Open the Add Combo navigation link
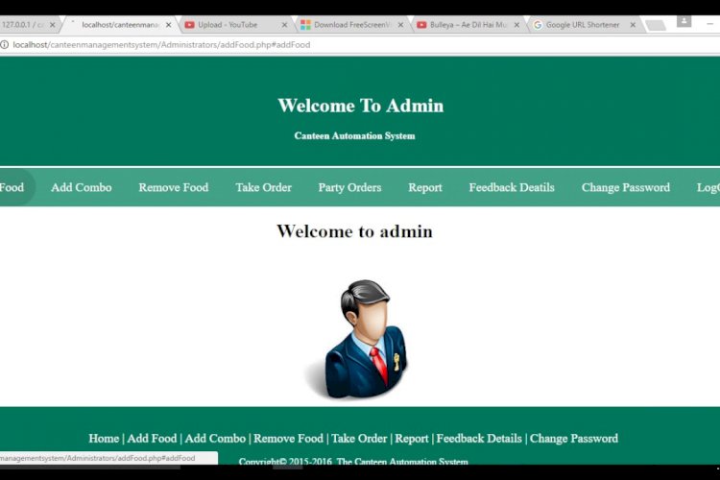Image resolution: width=720 pixels, height=480 pixels. pyautogui.click(x=82, y=187)
